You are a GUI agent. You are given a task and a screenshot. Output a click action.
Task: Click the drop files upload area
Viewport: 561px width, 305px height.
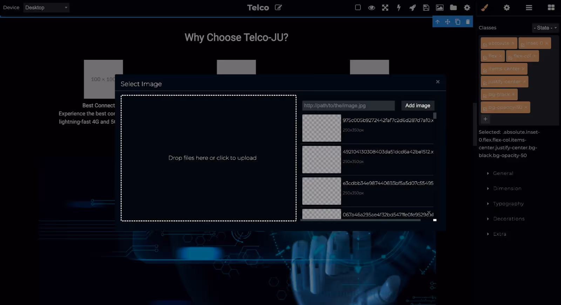[x=209, y=158]
